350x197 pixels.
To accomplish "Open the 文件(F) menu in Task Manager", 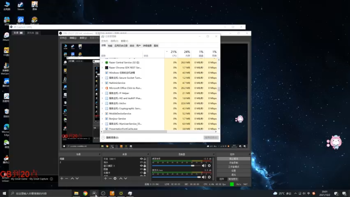I will tap(105, 41).
